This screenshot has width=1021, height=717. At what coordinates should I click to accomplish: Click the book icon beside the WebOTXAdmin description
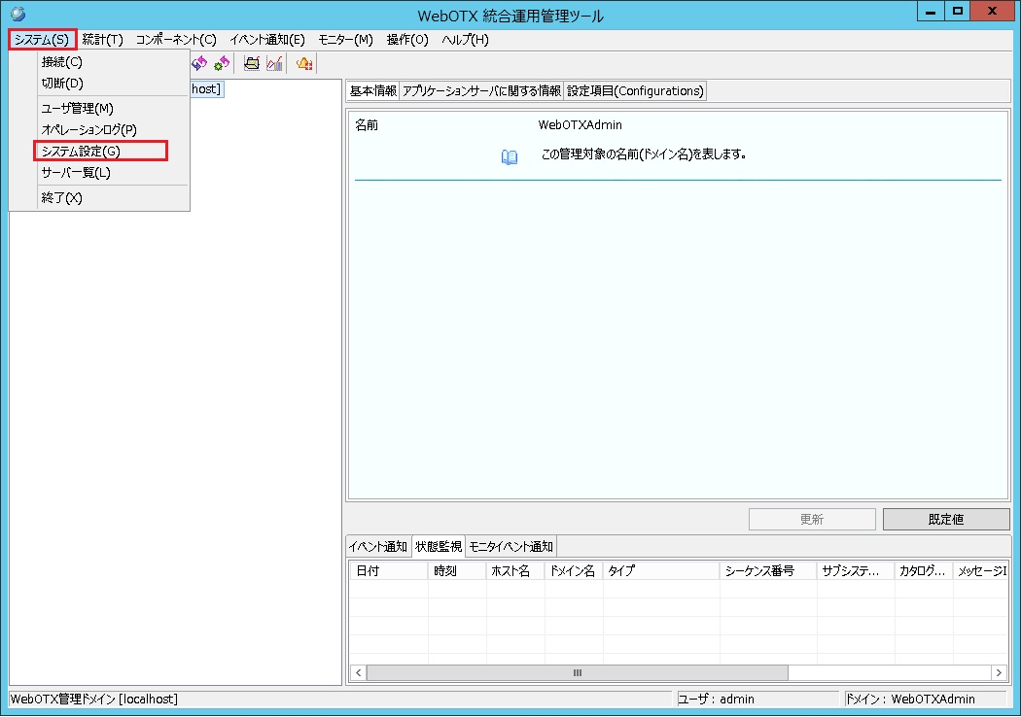[509, 156]
